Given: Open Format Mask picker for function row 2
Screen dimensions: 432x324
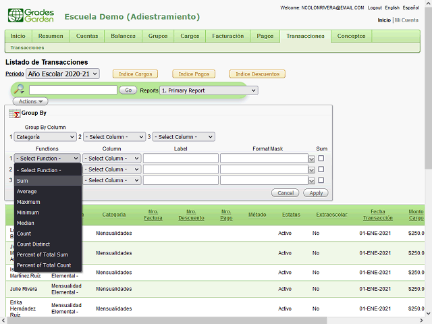Looking at the screenshot, I should point(311,170).
